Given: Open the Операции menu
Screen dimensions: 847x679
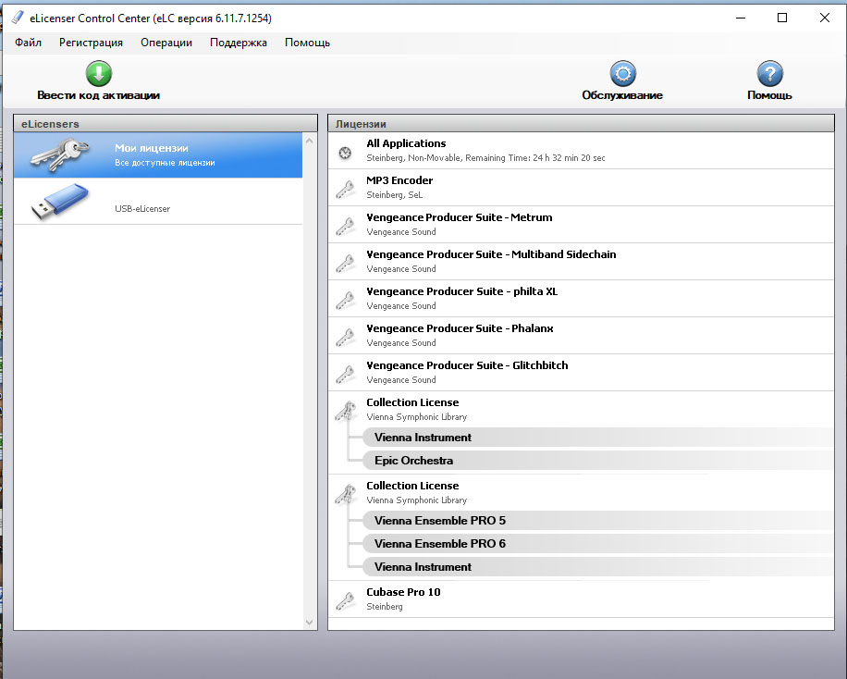Looking at the screenshot, I should coord(166,43).
